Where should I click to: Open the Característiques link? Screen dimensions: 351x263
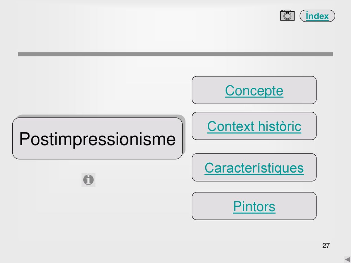coord(254,168)
